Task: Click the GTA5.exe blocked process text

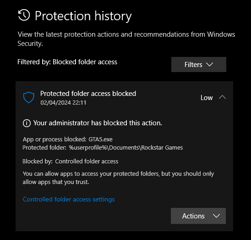Action: click(x=100, y=140)
